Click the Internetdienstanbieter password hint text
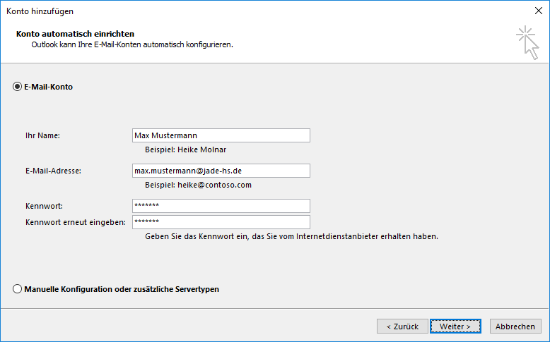Viewport: 550px width, 342px height. [291, 236]
